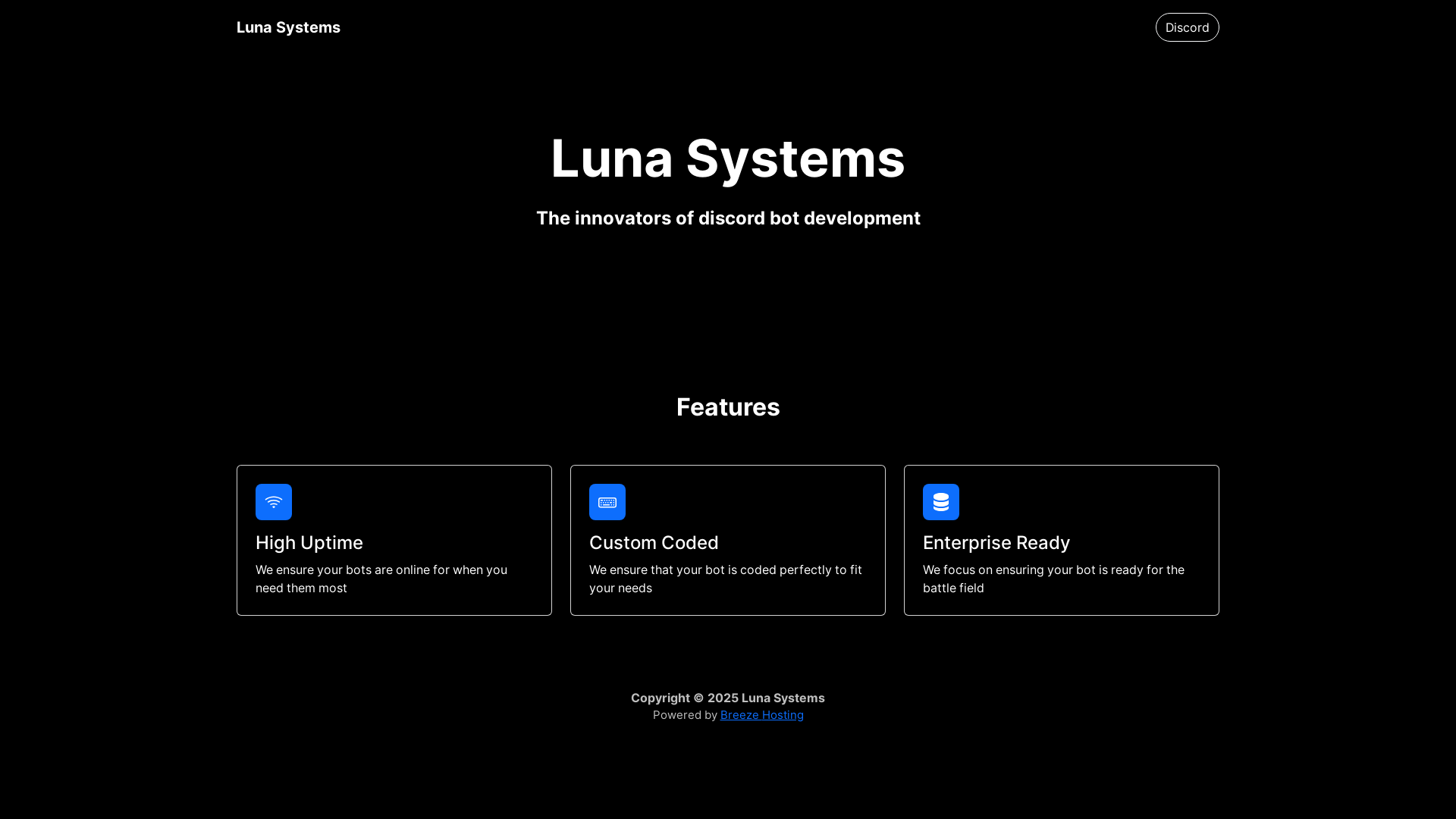Click the text 'We ensure your bots are online'
Viewport: 1456px width, 819px height.
pyautogui.click(x=343, y=570)
